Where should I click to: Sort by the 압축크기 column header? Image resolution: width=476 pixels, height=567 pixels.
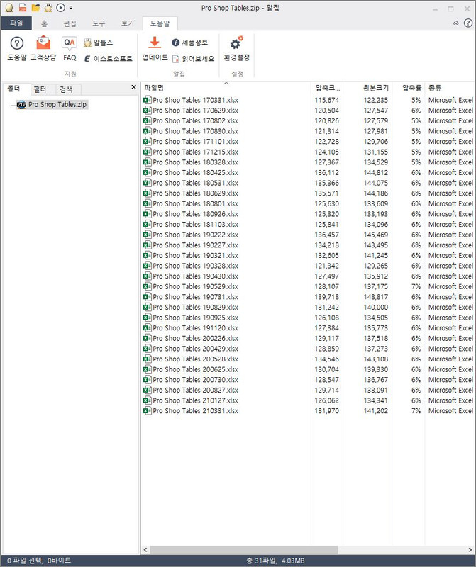[327, 88]
